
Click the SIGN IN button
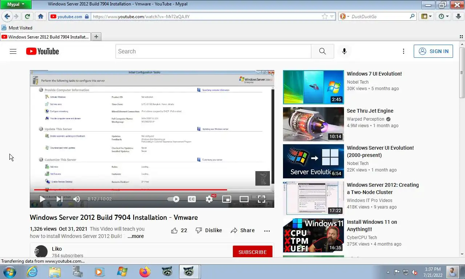click(x=433, y=51)
